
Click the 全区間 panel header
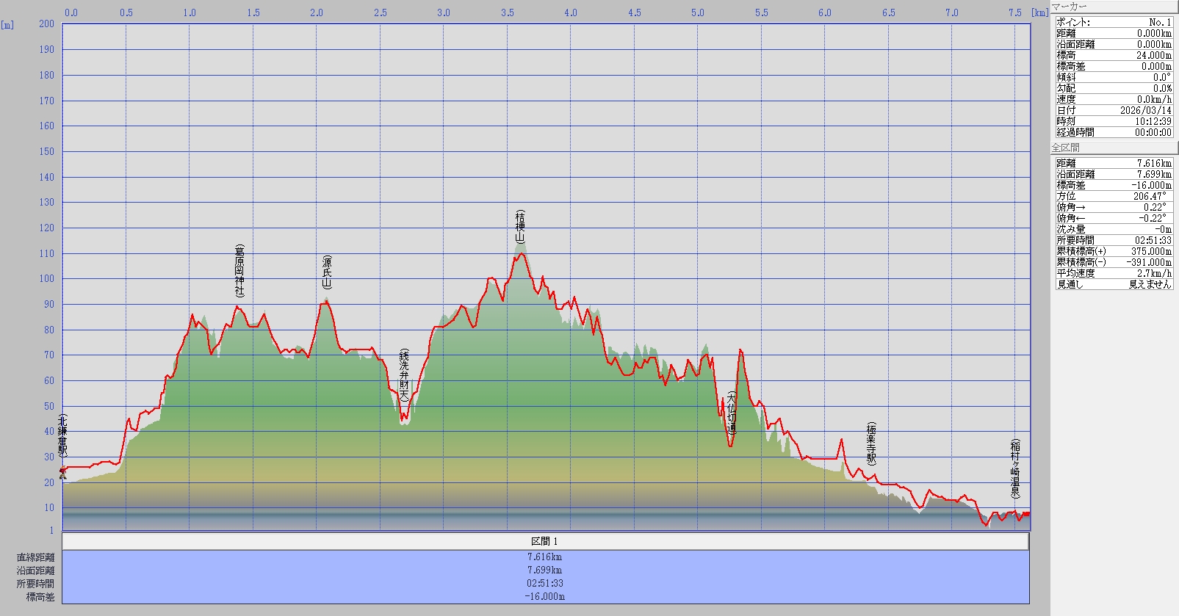pyautogui.click(x=1066, y=148)
